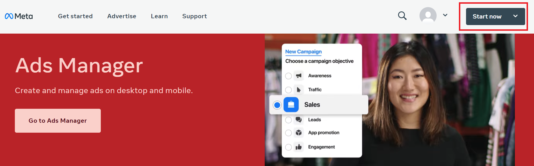Open the Get started menu
This screenshot has width=534, height=166.
[75, 16]
